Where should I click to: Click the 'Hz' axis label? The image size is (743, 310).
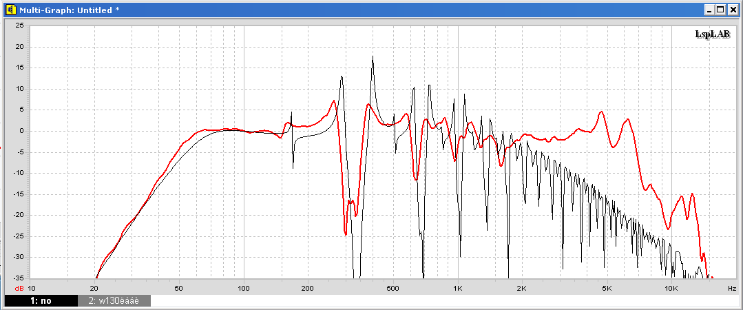(731, 288)
